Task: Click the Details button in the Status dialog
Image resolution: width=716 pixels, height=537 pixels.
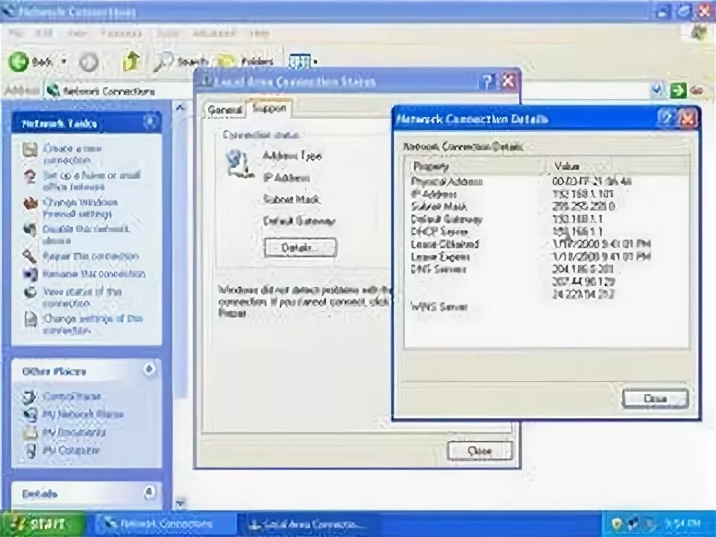Action: [301, 248]
